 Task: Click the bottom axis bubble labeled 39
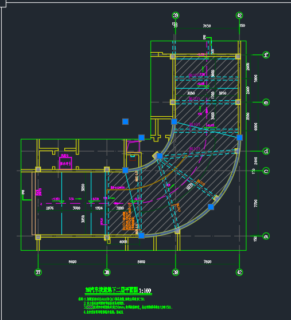(176, 272)
